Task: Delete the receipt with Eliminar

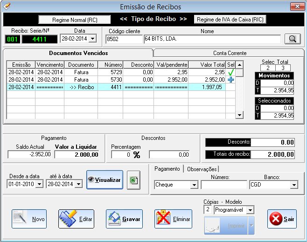Action: click(173, 219)
